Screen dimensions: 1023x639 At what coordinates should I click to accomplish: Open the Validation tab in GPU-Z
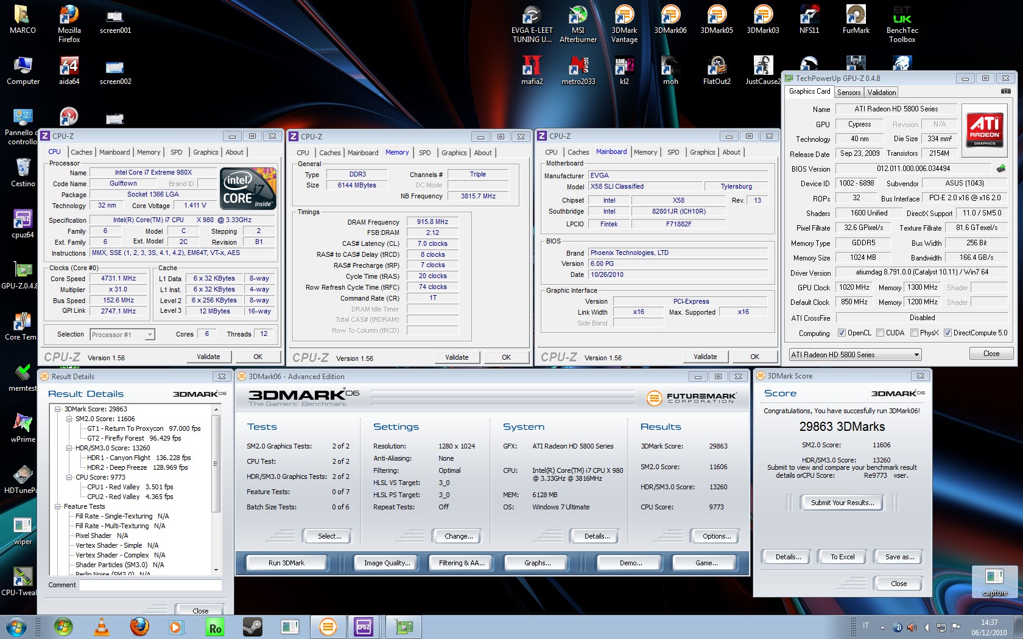coord(882,93)
